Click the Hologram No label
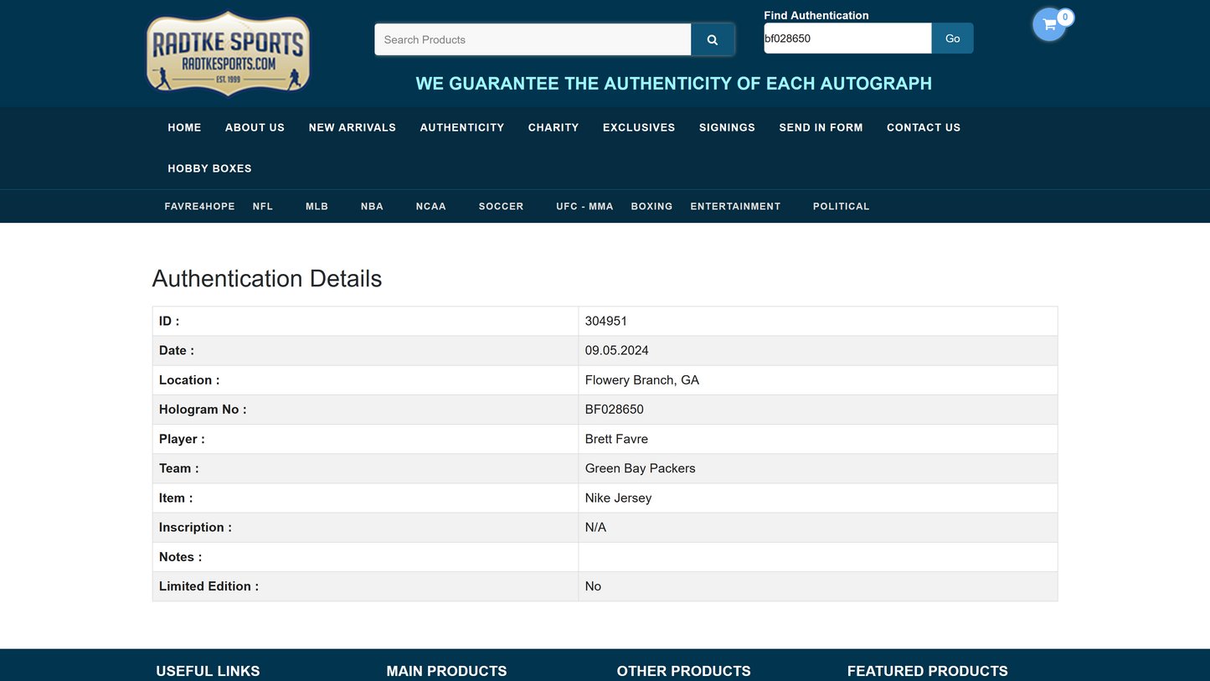1210x681 pixels. click(x=203, y=410)
